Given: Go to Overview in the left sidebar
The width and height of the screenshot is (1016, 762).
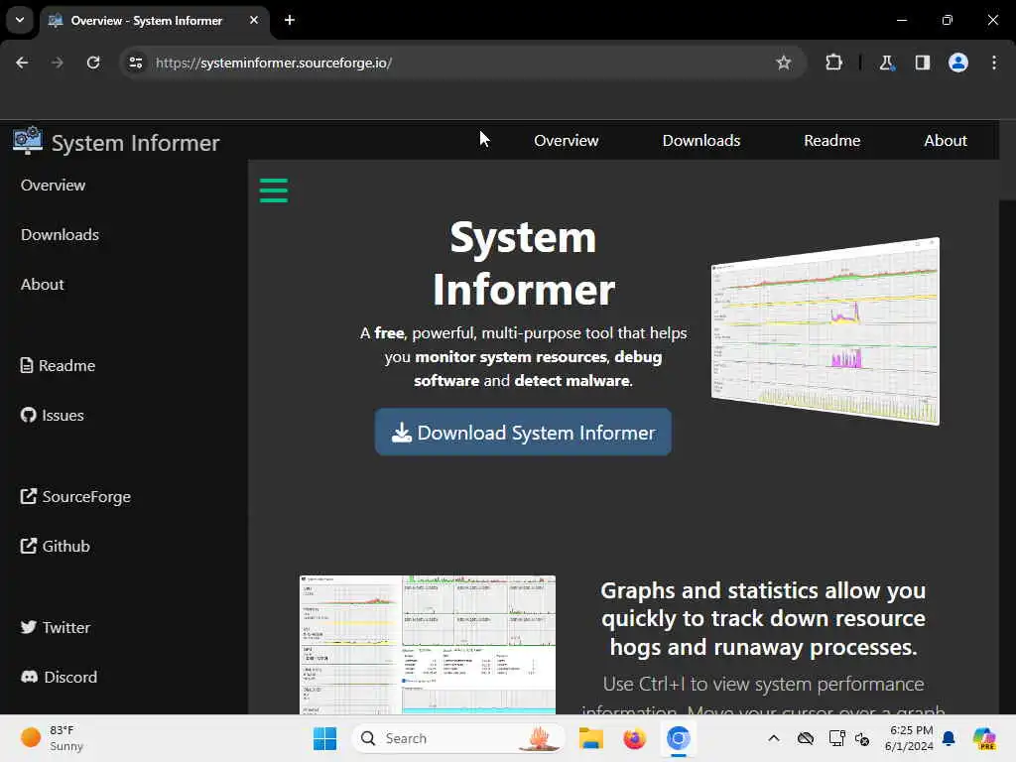Looking at the screenshot, I should pos(54,186).
